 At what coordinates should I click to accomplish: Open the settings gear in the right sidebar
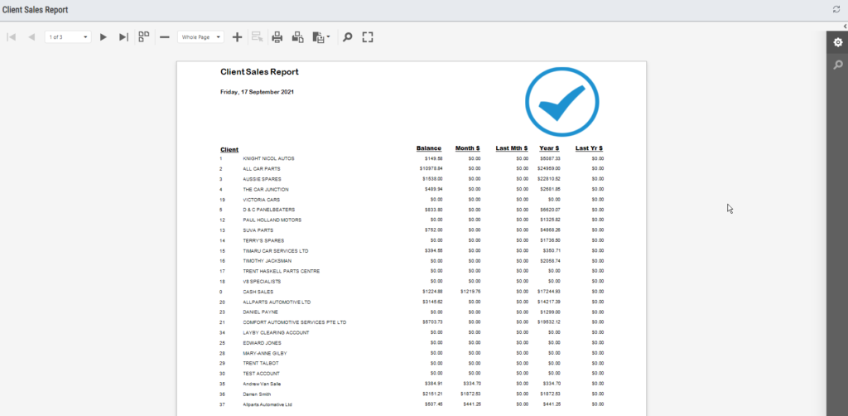point(838,42)
